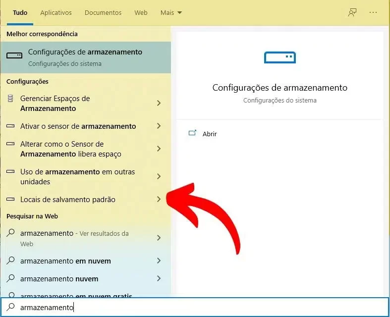Select the Tudo tab
The image size is (390, 317).
20,13
